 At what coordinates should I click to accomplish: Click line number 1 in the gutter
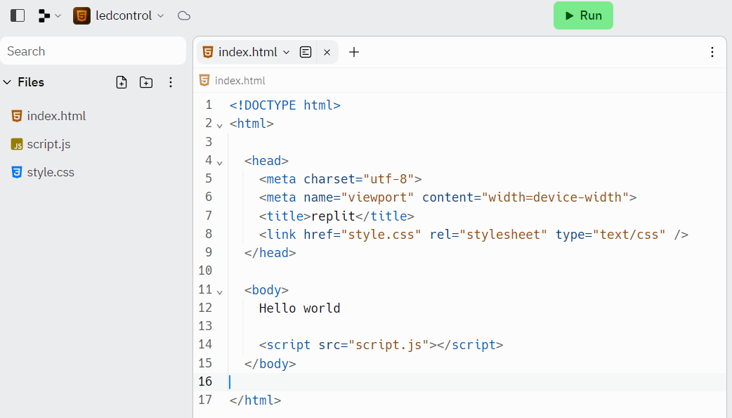click(x=208, y=105)
